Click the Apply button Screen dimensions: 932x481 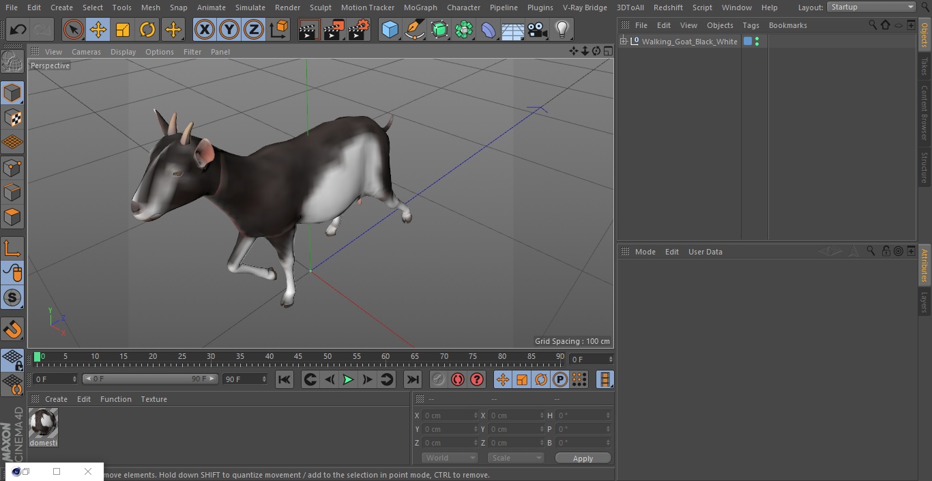tap(583, 458)
